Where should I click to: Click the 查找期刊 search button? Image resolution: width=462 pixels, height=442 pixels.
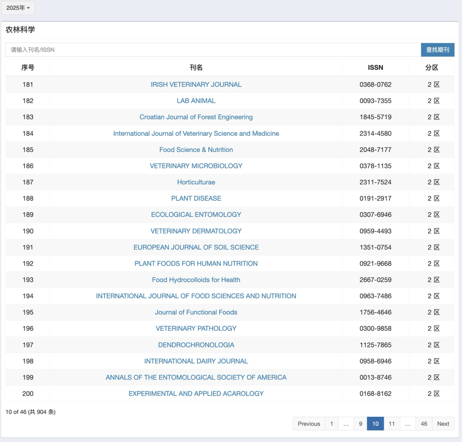point(438,50)
